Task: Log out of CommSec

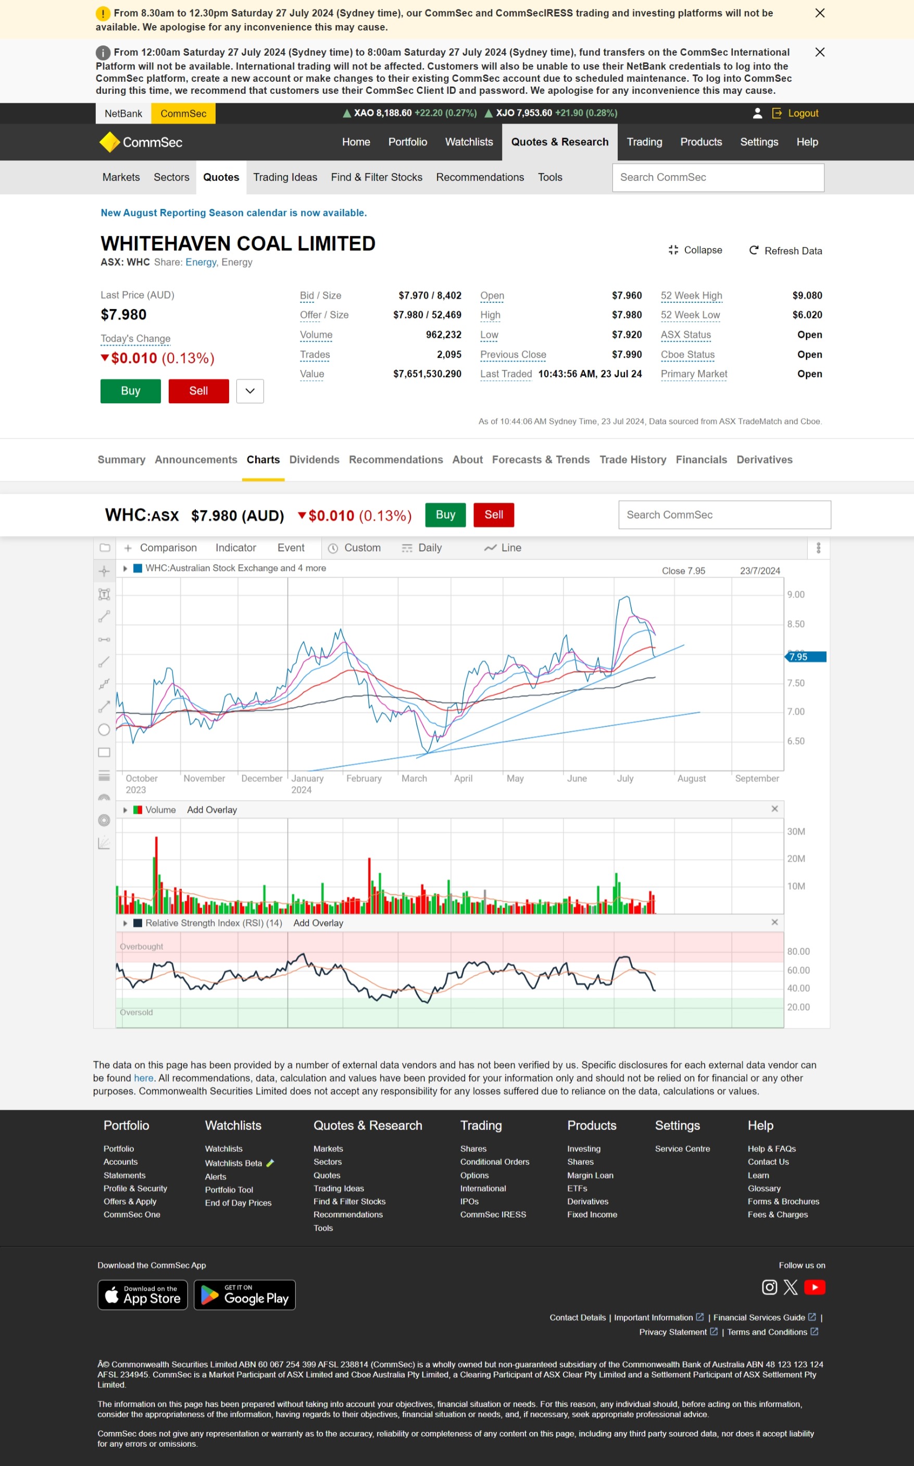Action: [x=796, y=113]
